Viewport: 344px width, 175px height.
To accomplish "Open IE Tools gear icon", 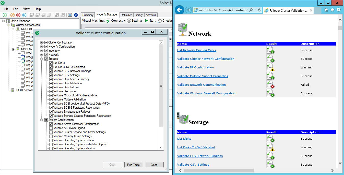I will [x=339, y=10].
